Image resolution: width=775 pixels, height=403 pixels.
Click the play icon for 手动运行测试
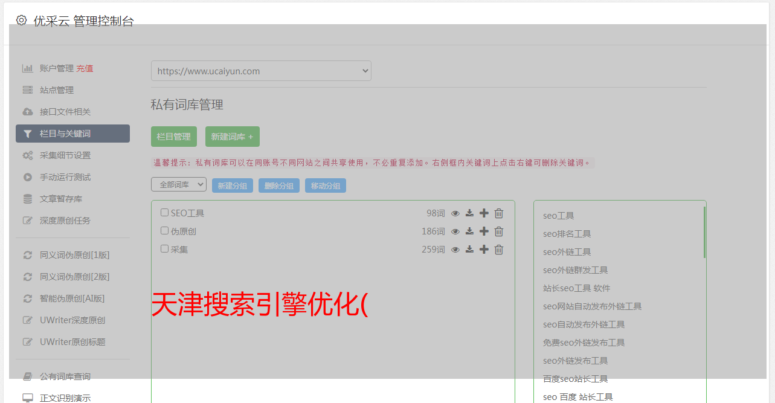(28, 177)
